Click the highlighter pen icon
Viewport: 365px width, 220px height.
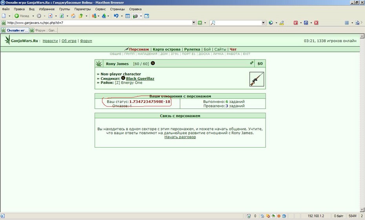(282, 23)
